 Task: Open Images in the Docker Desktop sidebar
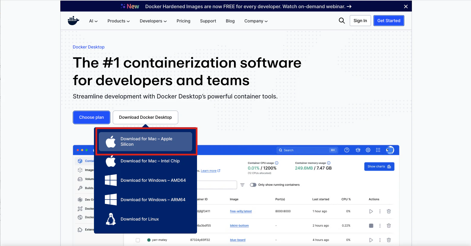(85, 170)
